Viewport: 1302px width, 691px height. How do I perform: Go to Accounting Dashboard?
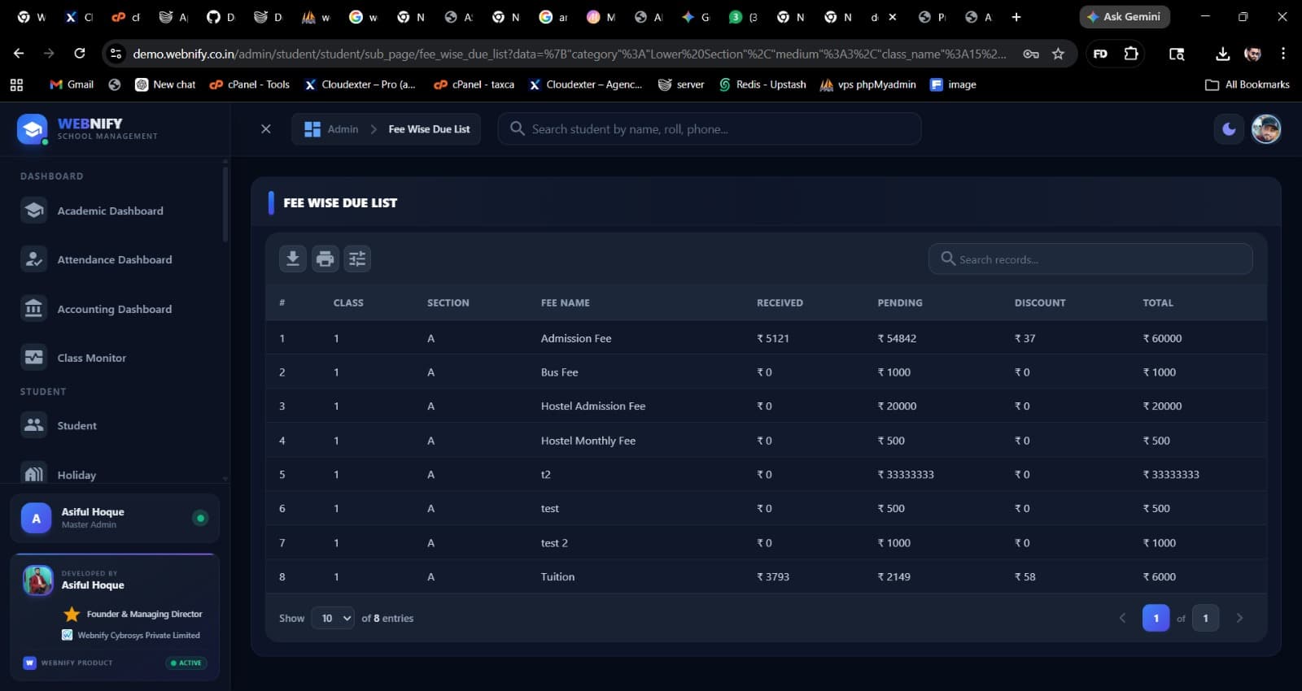click(x=114, y=309)
